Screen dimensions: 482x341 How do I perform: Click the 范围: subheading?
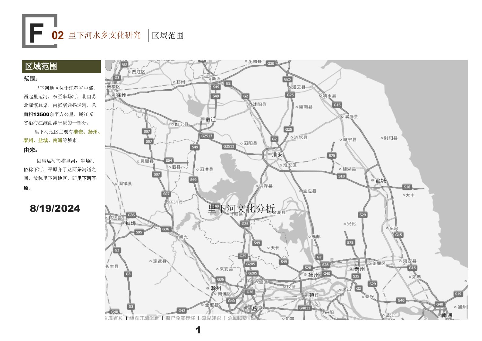click(31, 79)
